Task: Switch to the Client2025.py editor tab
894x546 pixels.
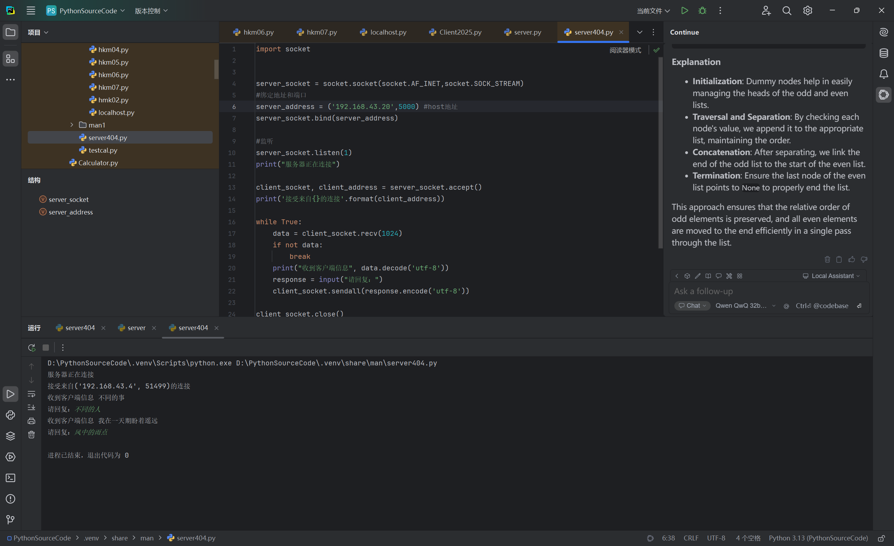Action: coord(455,32)
